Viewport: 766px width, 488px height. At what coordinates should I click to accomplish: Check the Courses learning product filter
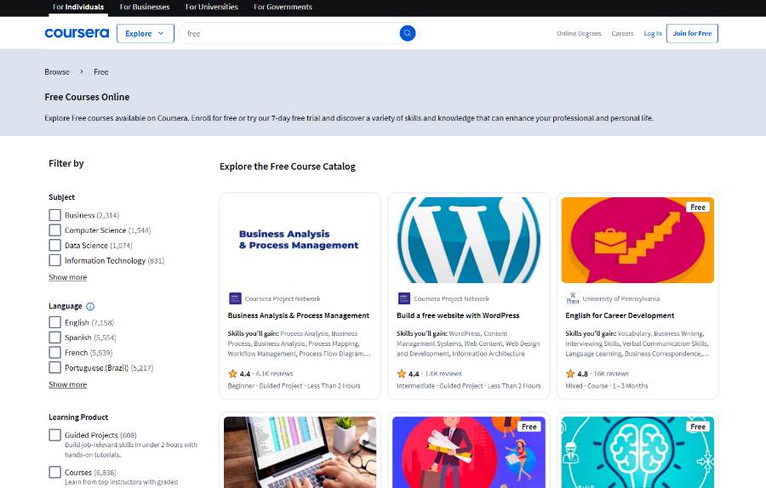(x=54, y=473)
